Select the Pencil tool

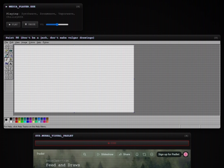point(6,60)
